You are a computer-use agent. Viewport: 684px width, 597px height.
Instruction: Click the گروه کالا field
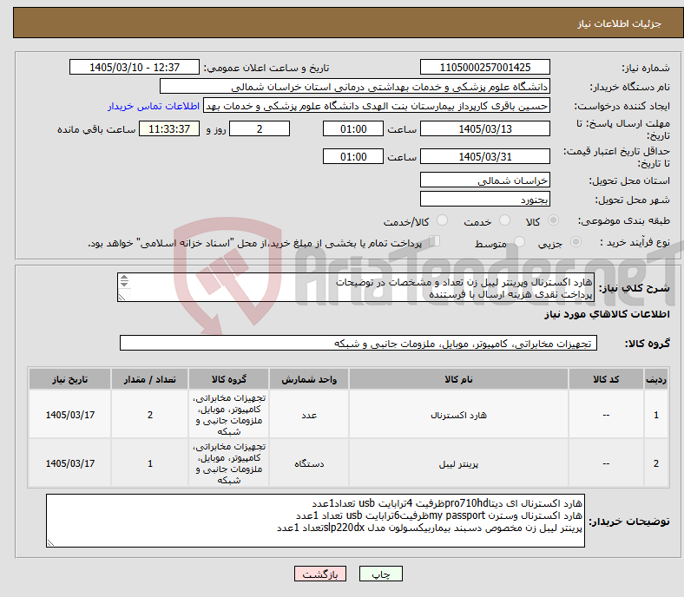(358, 343)
